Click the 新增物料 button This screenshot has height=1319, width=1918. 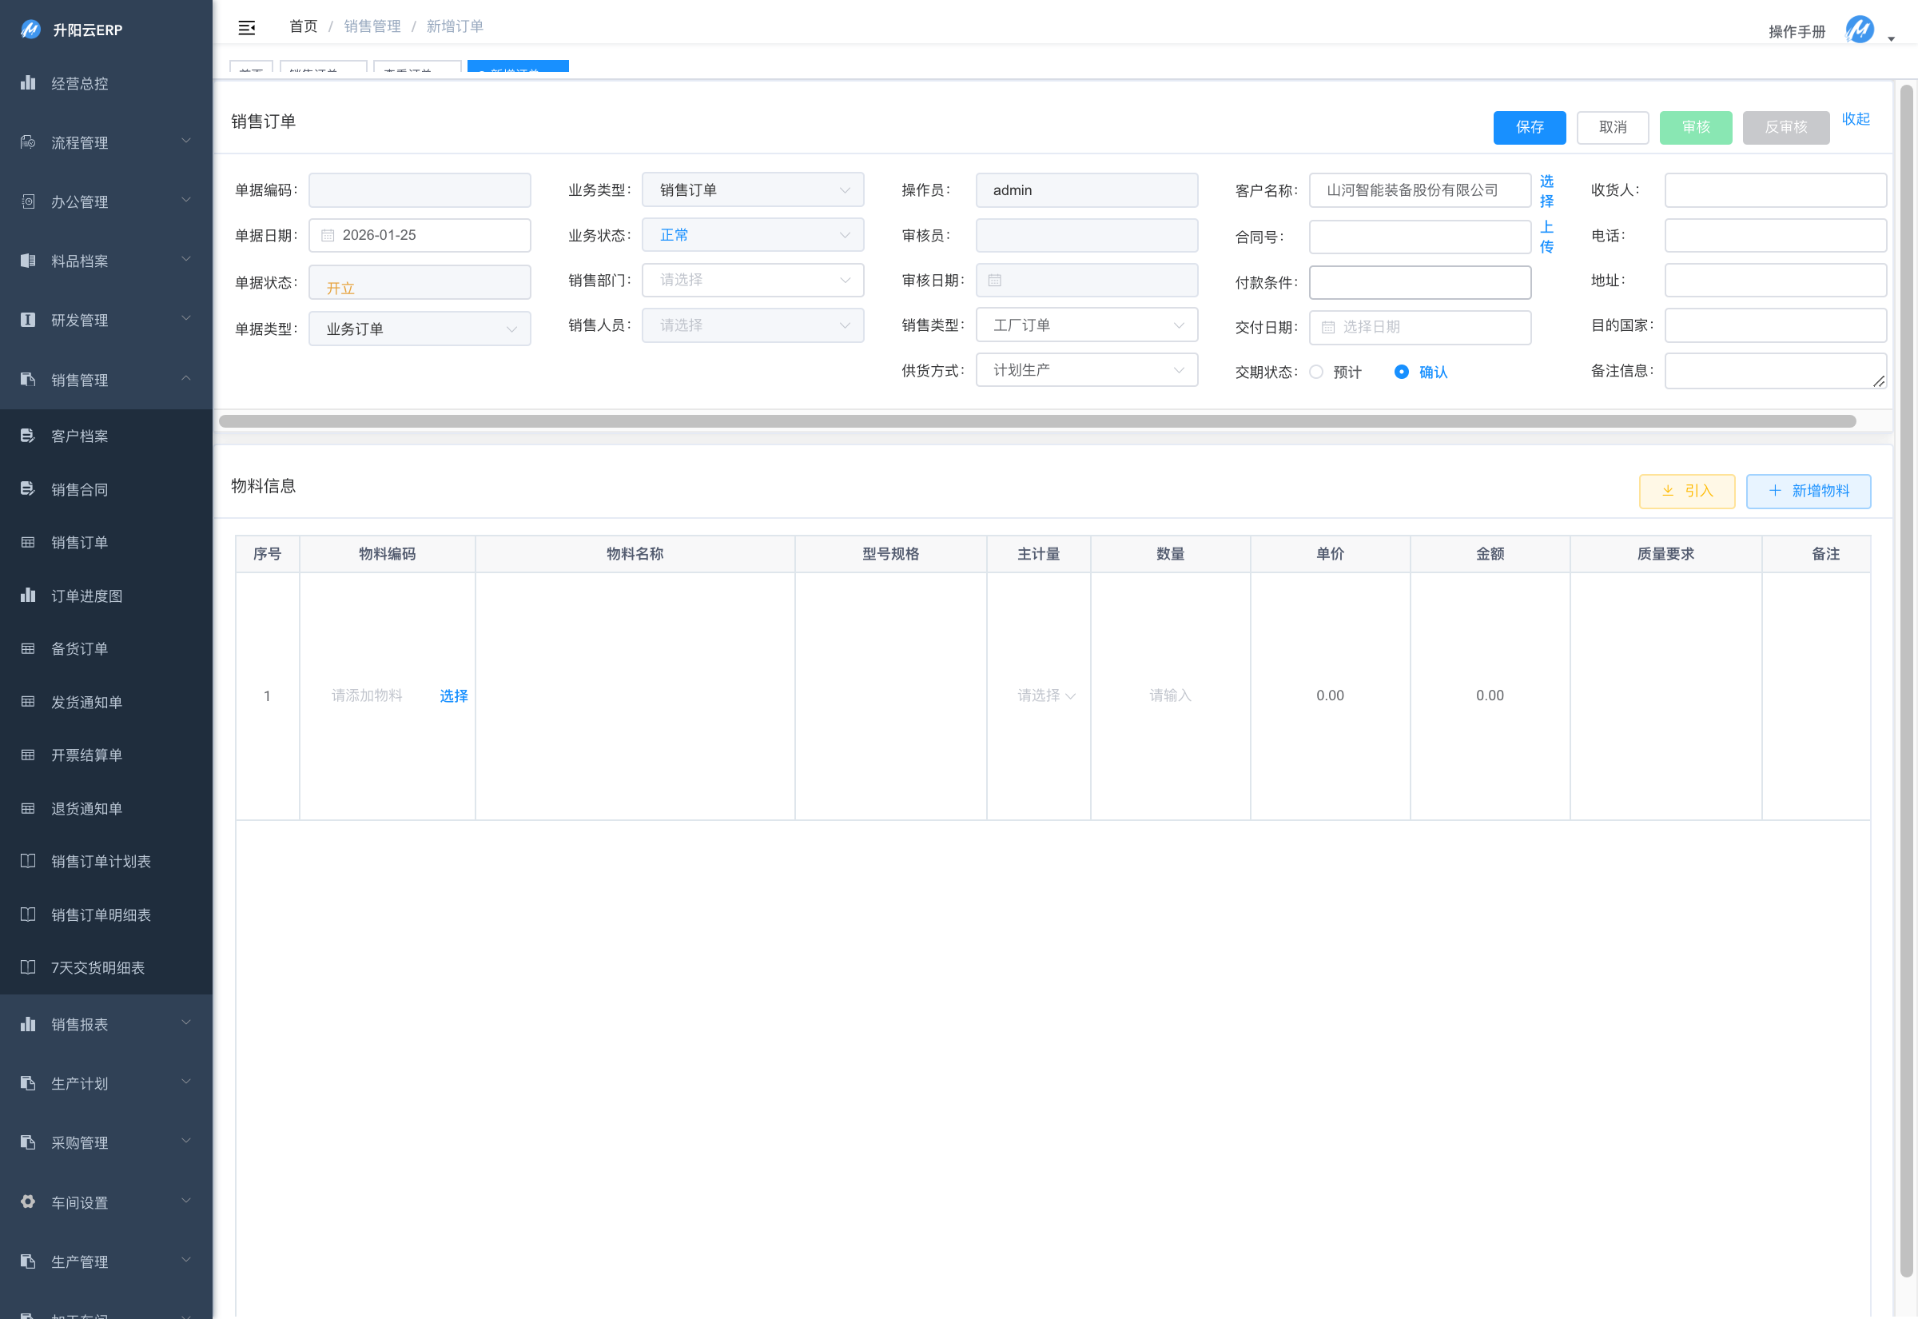(1809, 491)
